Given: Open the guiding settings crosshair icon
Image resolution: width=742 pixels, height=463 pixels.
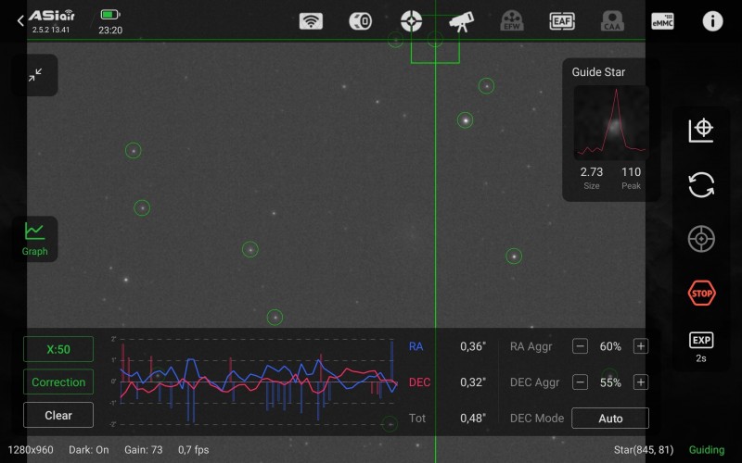Looking at the screenshot, I should tap(411, 21).
